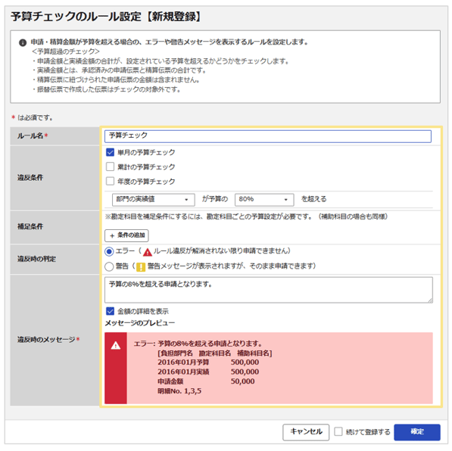Enable 累計の予算チェック checkbox
Viewport: 452px width, 451px height.
[x=110, y=166]
